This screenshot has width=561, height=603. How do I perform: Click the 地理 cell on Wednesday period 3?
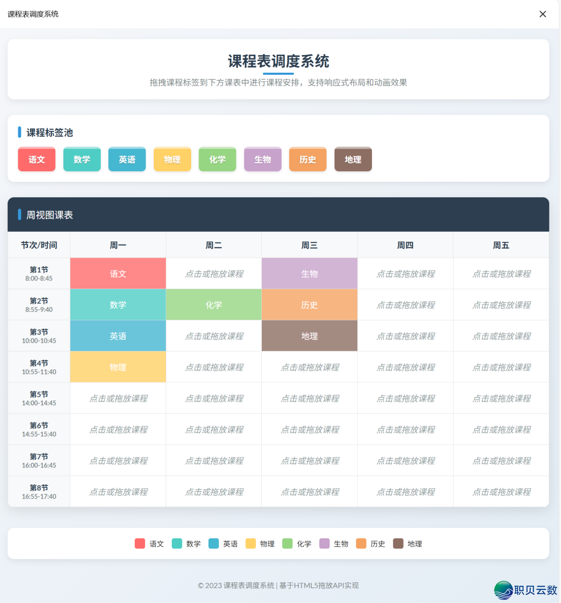click(310, 336)
